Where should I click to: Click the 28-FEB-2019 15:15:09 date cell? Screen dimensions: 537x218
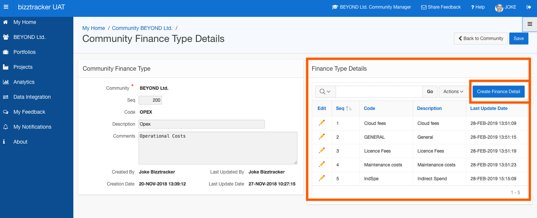(x=493, y=179)
